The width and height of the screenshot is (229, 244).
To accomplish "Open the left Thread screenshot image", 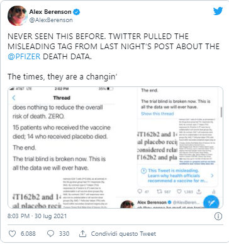I will pyautogui.click(x=62, y=148).
